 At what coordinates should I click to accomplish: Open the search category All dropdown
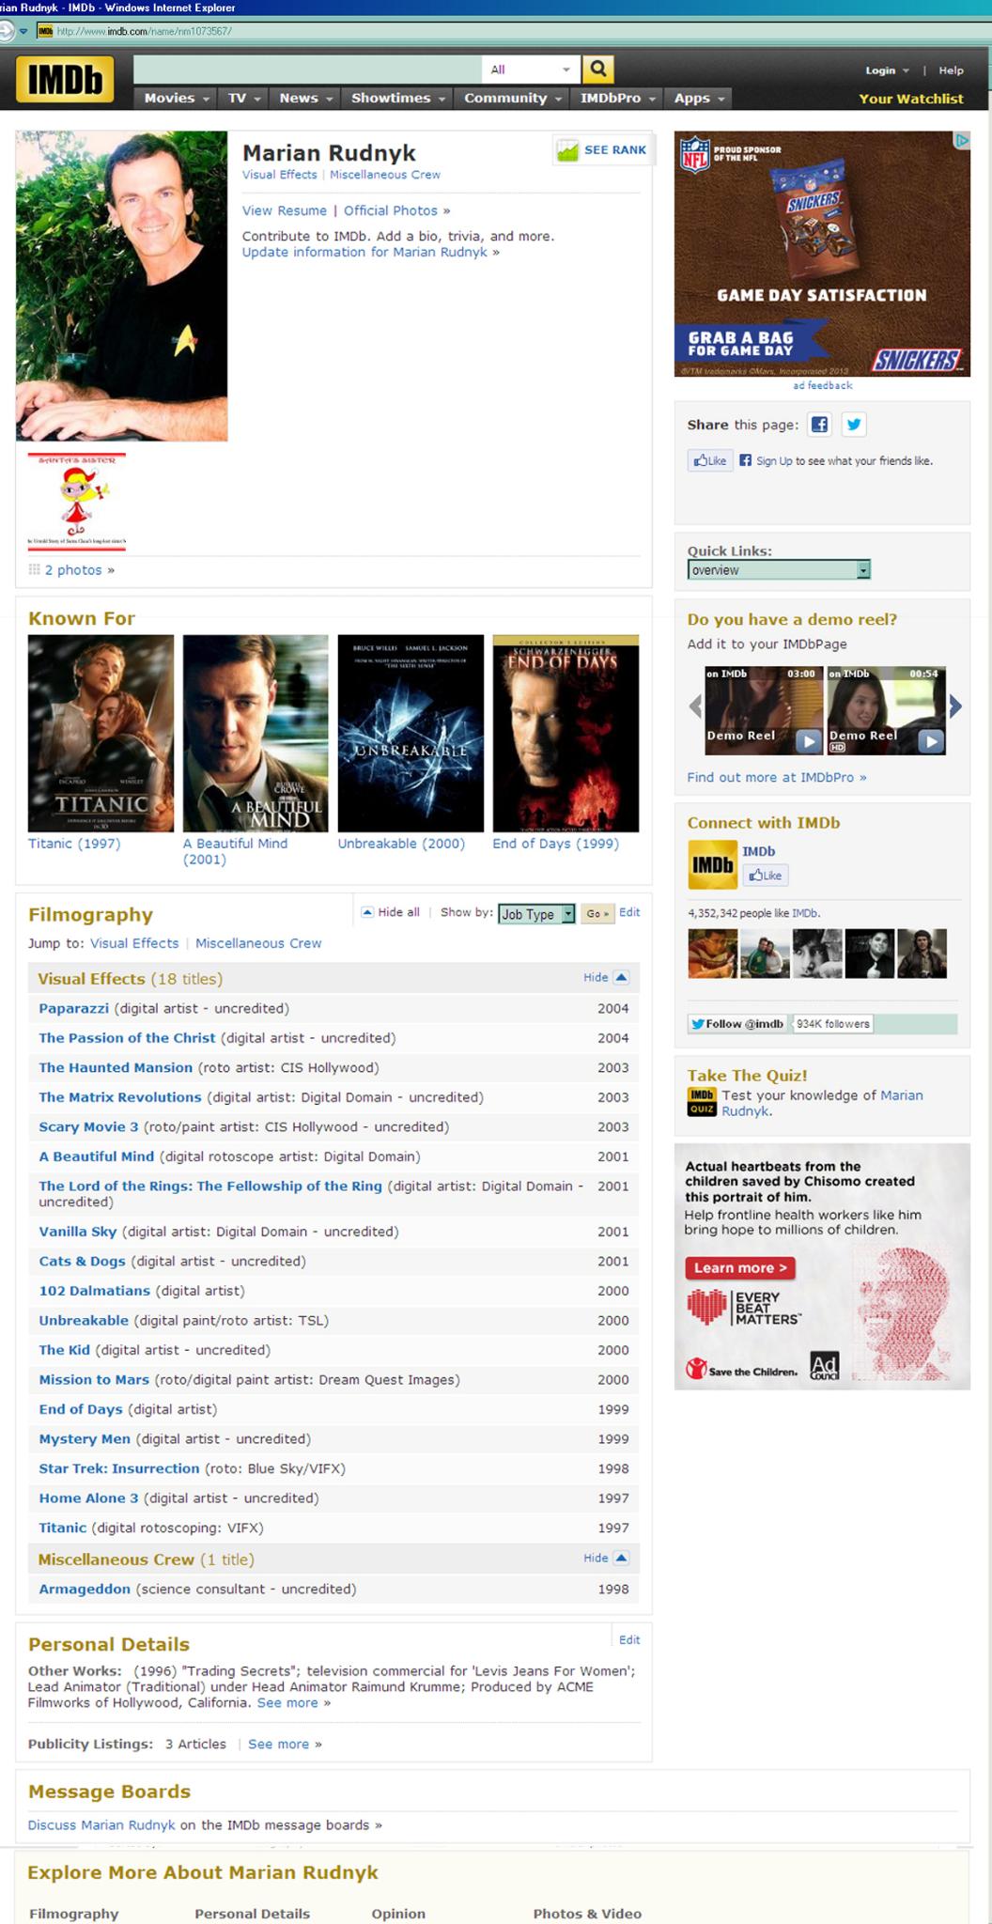click(x=531, y=70)
